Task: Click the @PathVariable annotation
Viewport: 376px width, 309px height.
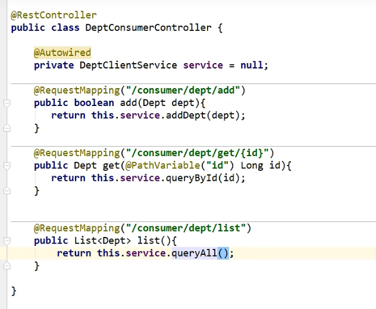Action: click(x=162, y=166)
